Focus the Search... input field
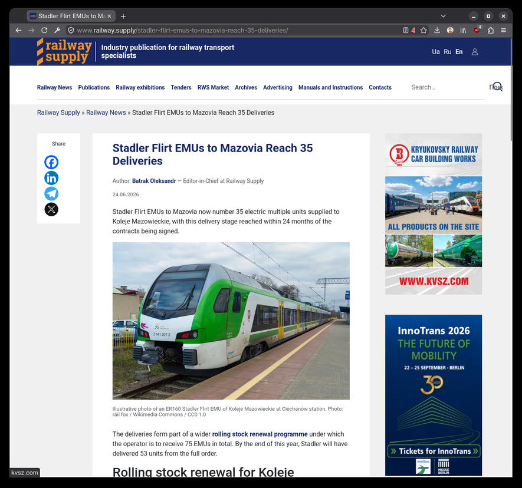The image size is (522, 488). pyautogui.click(x=448, y=87)
